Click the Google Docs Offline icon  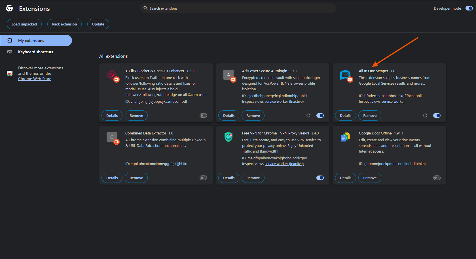tap(345, 137)
